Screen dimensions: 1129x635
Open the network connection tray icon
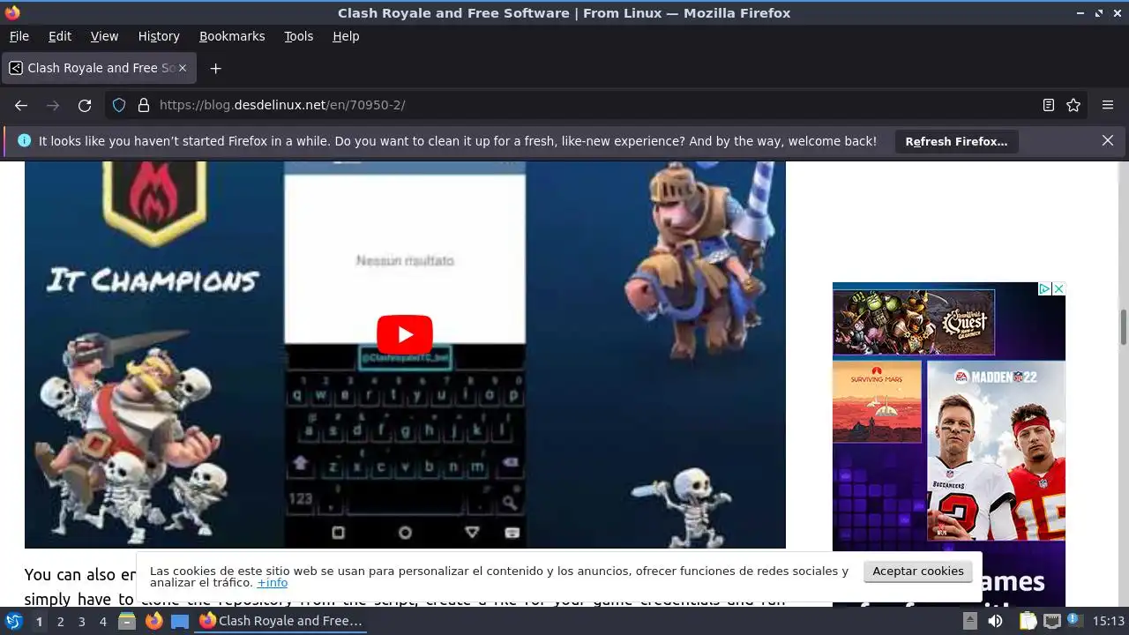[1051, 621]
